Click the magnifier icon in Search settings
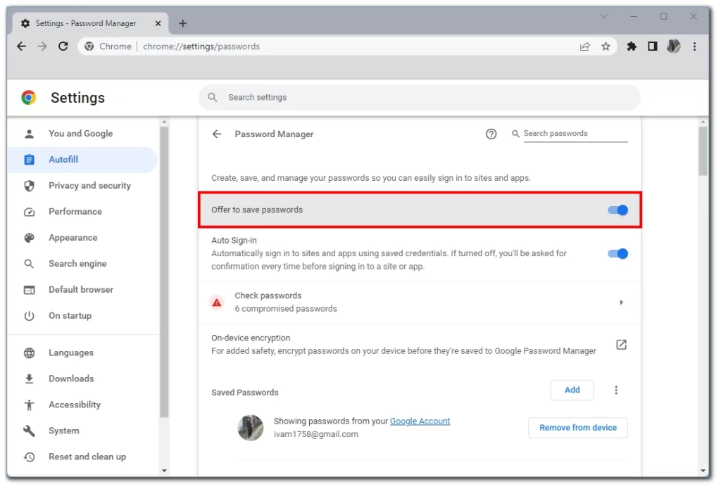The height and width of the screenshot is (489, 721). (x=213, y=97)
